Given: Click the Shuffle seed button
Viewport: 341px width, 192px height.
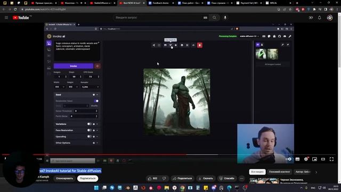Looking at the screenshot, I should (x=94, y=106).
